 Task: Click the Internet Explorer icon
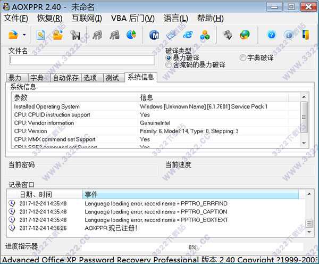point(188,35)
